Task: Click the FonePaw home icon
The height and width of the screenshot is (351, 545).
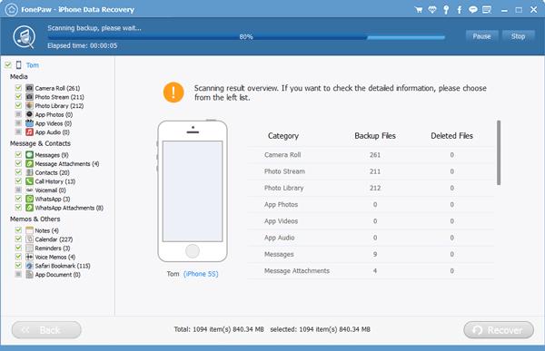Action: point(12,9)
